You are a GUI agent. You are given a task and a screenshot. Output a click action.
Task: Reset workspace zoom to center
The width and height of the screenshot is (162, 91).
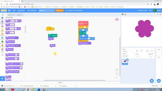(x=117, y=77)
